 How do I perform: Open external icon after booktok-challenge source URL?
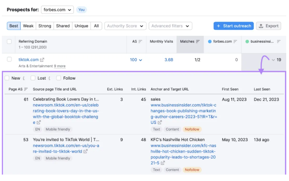click(39, 122)
